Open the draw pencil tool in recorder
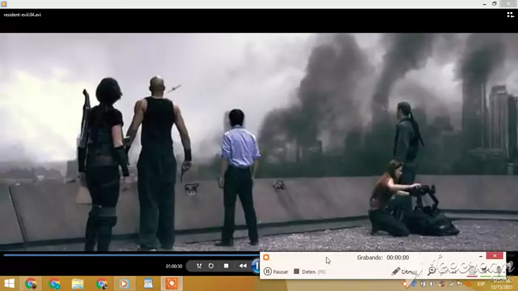 coord(396,272)
